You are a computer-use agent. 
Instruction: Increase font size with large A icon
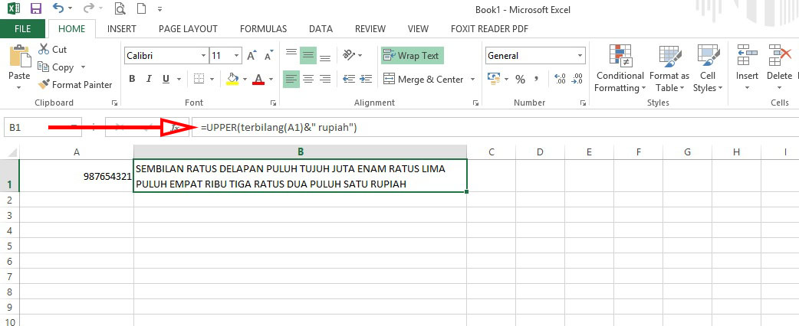tap(252, 55)
